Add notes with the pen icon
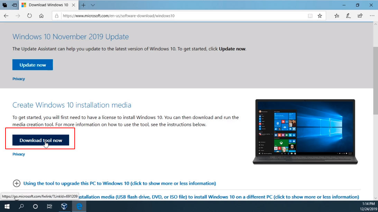 [348, 16]
